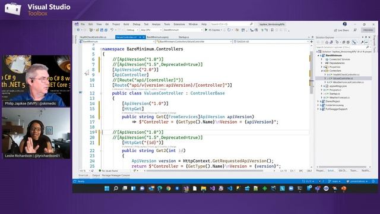Click the Preview button in title bar
Screen dimensions: 380x214
click(368, 30)
